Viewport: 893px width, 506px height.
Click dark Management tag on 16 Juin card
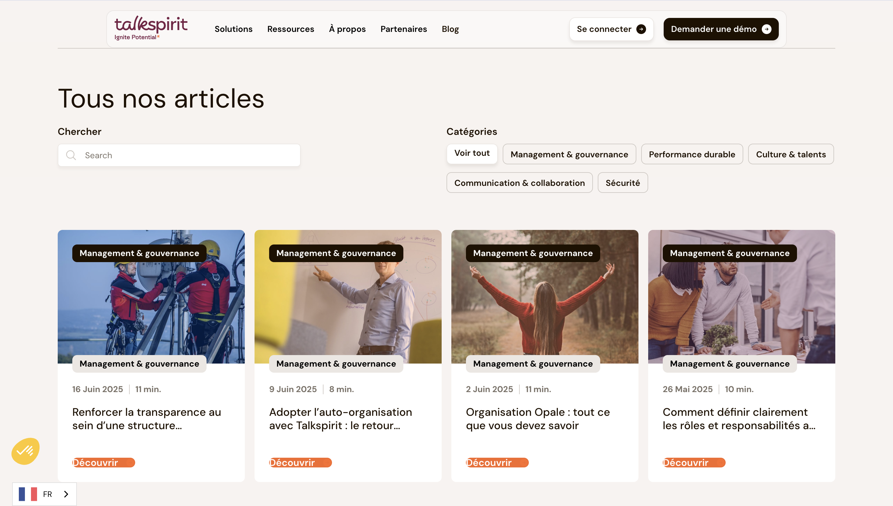click(139, 253)
